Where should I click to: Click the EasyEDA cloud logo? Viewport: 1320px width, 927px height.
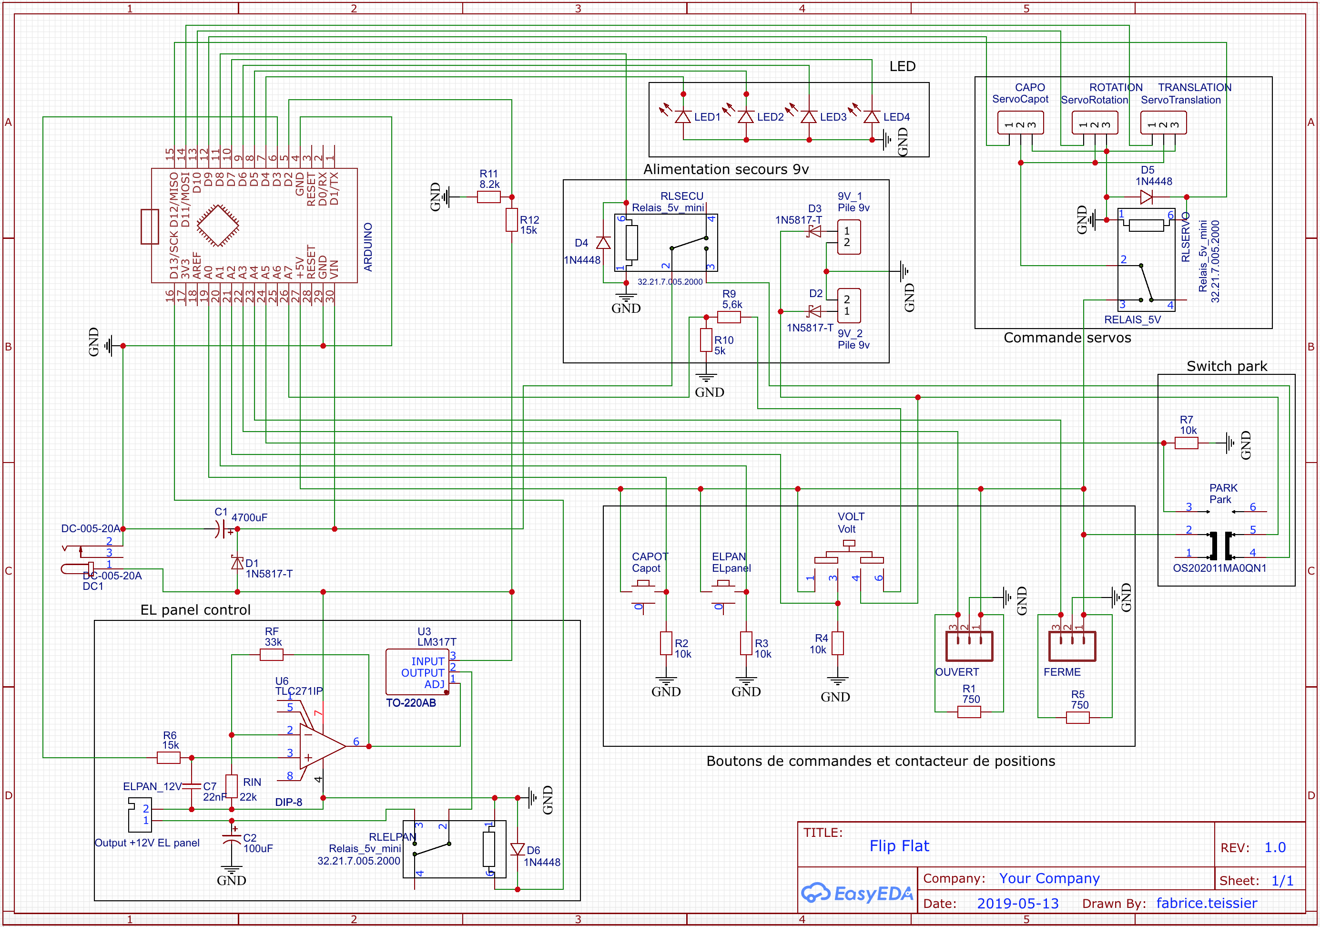(816, 893)
